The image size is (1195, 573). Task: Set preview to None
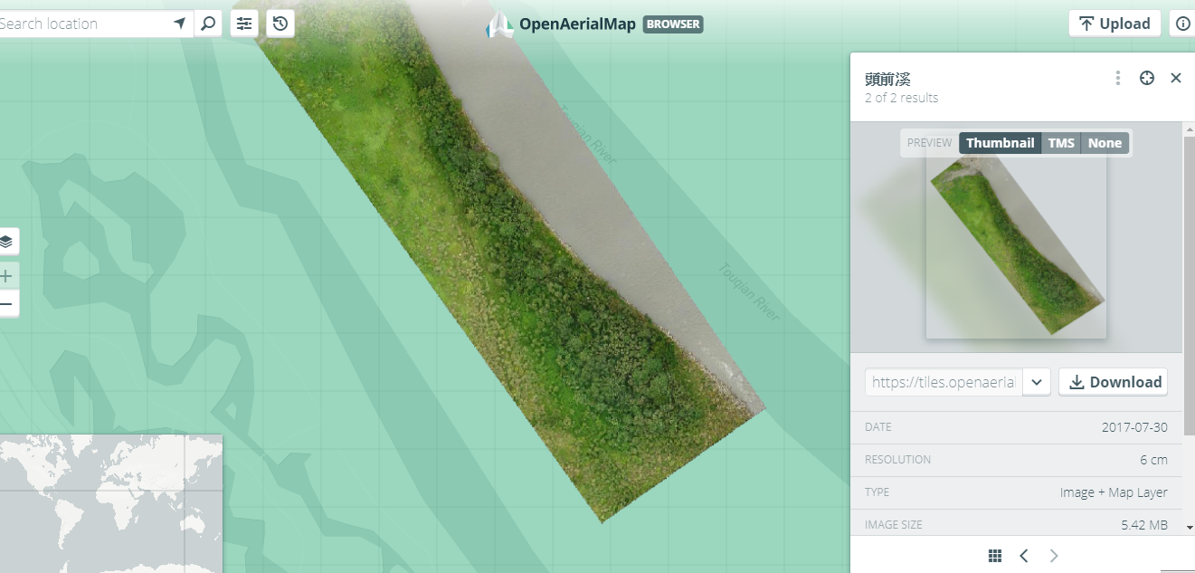[x=1105, y=143]
